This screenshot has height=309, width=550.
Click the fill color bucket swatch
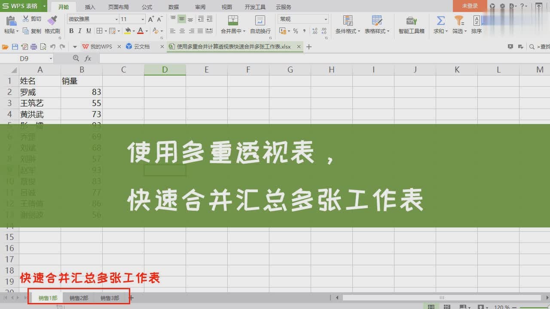[128, 31]
